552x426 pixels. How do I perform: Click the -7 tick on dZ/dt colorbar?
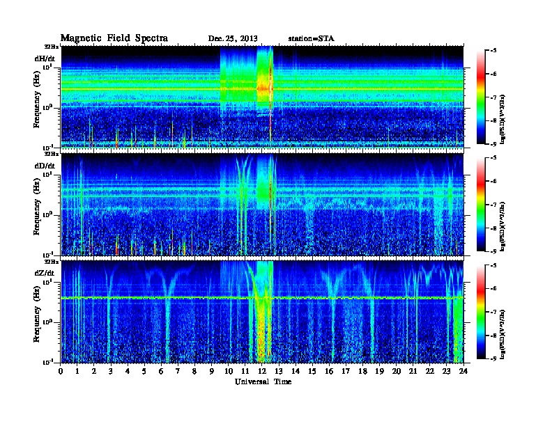[493, 312]
